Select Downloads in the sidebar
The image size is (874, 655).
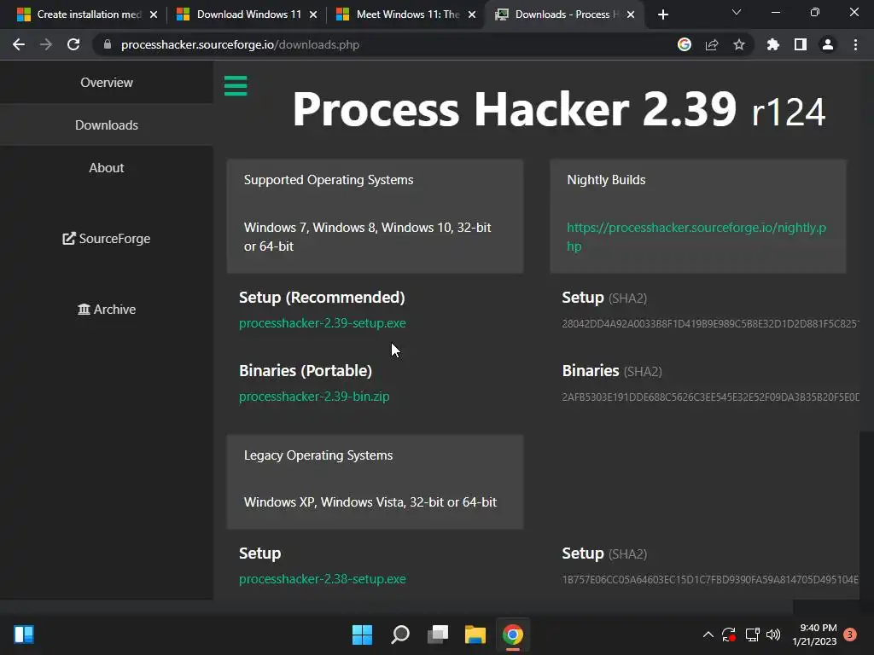(107, 125)
